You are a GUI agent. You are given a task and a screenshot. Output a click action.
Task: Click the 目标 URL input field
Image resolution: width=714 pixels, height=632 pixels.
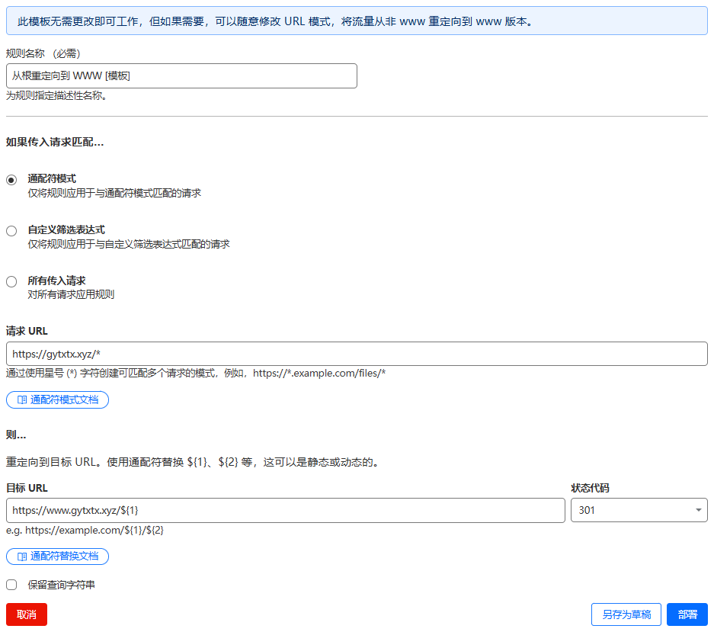point(285,510)
